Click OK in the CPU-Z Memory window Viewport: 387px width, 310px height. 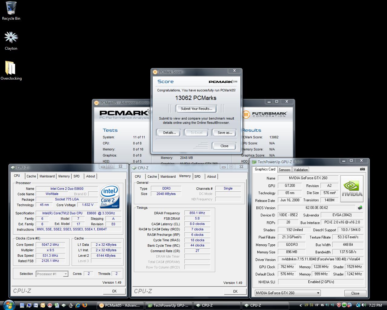point(235,292)
